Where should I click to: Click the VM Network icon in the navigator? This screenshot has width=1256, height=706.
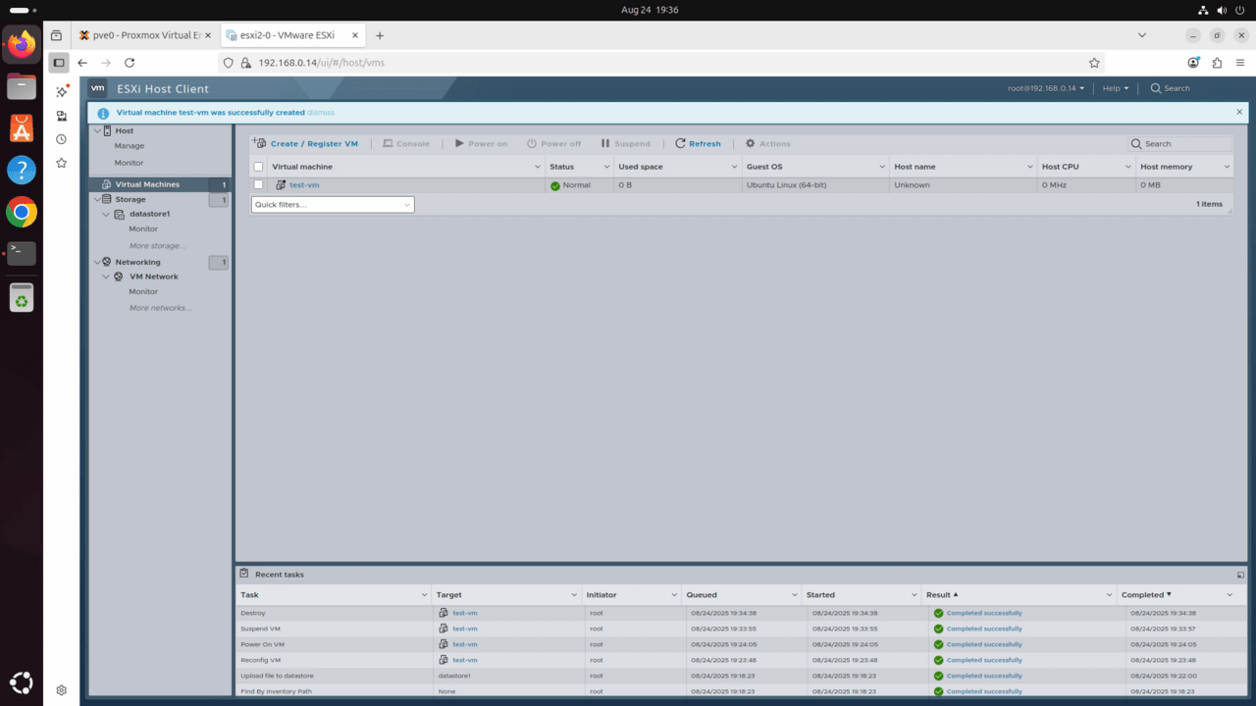tap(120, 277)
